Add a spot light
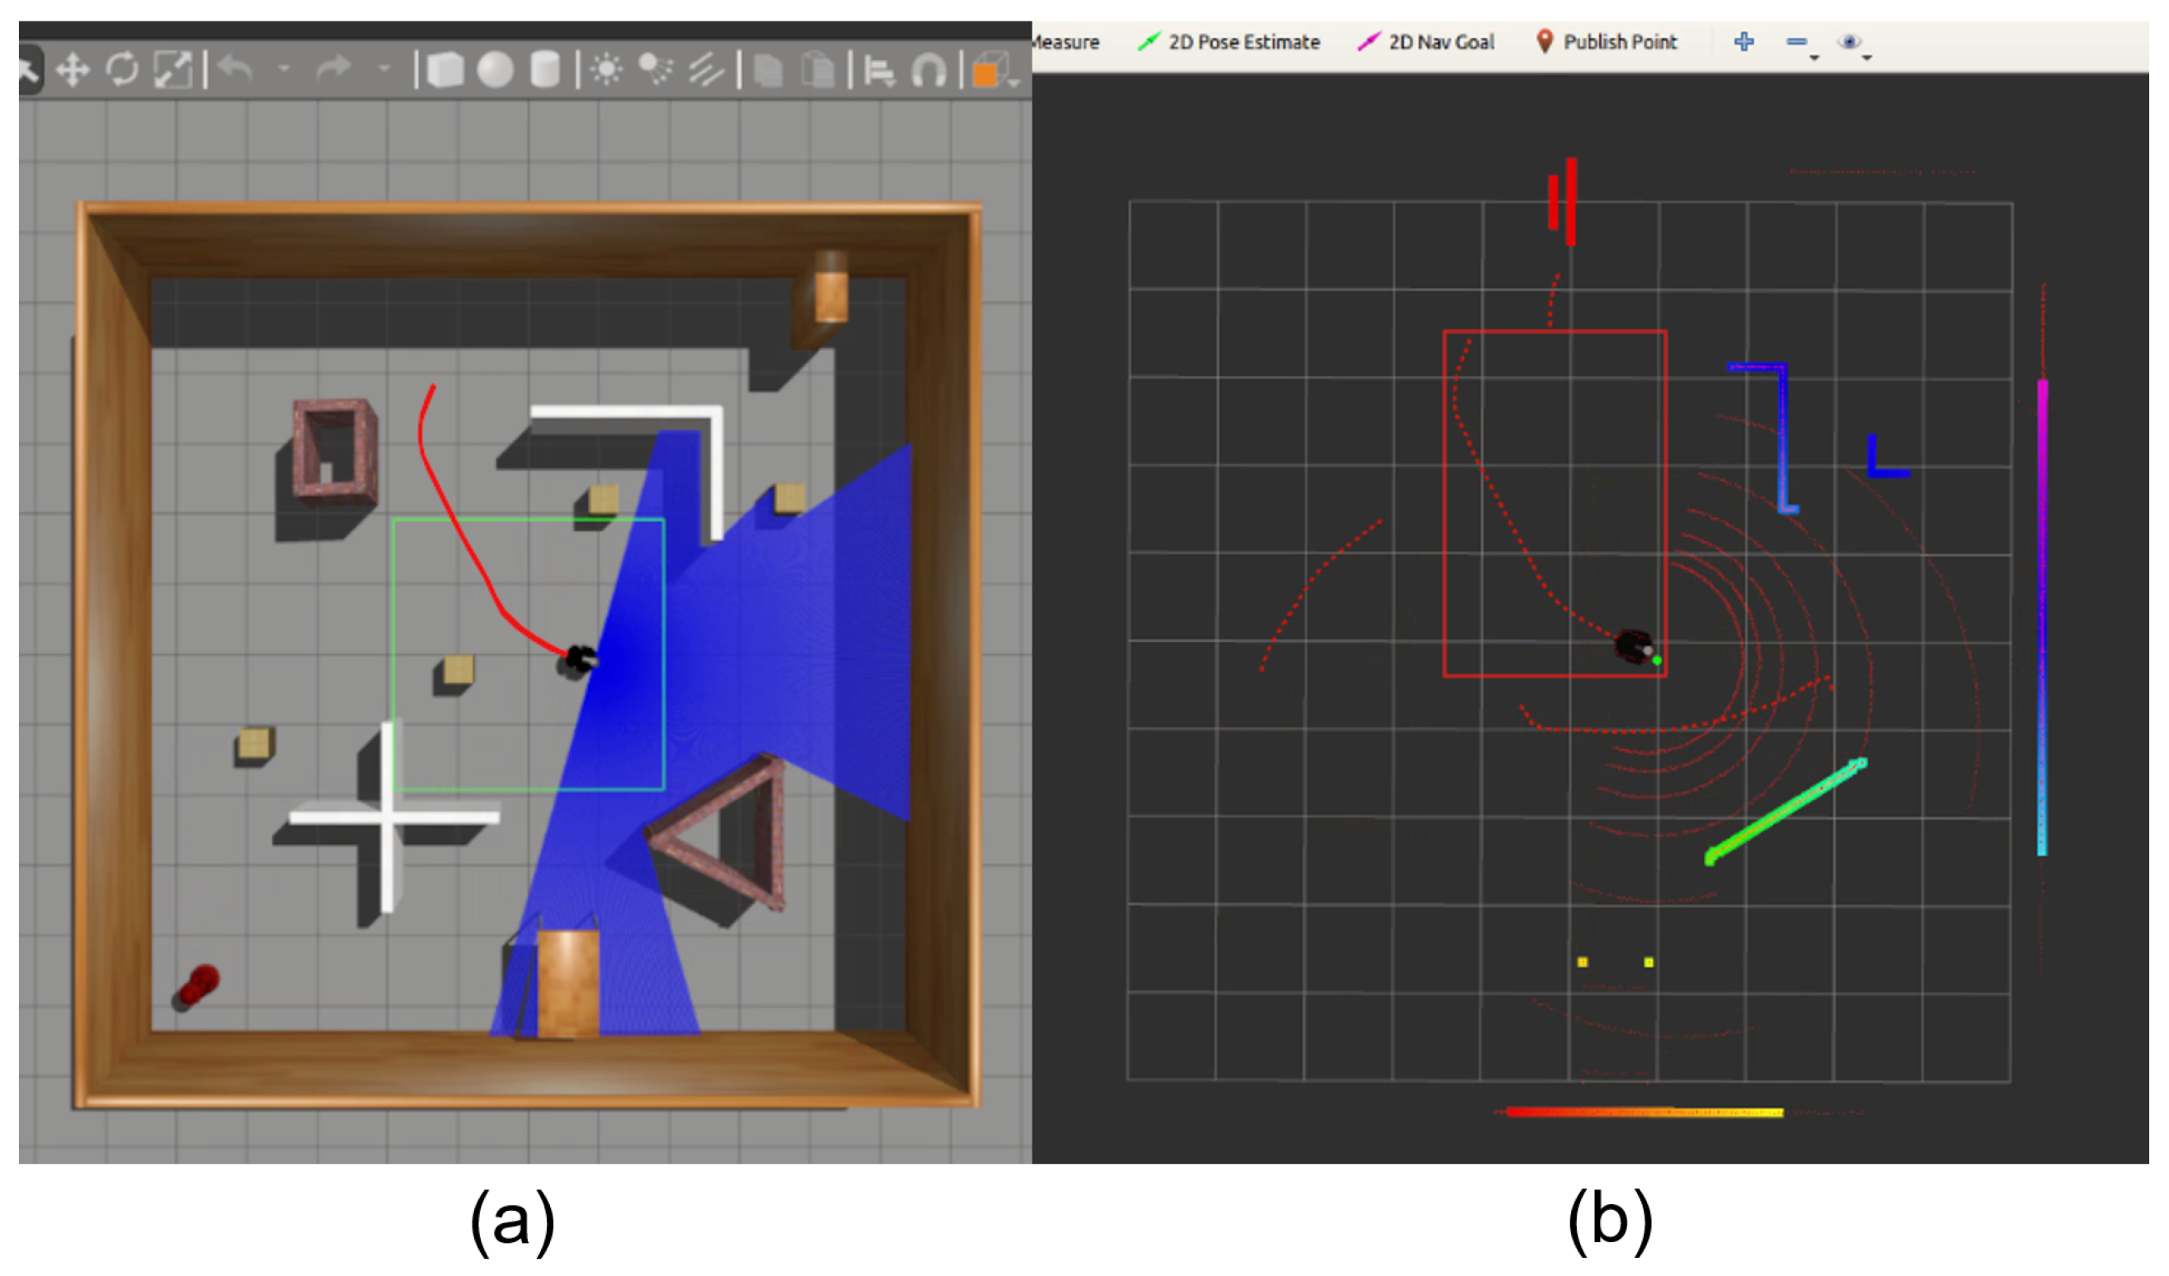2169x1276 pixels. [x=656, y=70]
